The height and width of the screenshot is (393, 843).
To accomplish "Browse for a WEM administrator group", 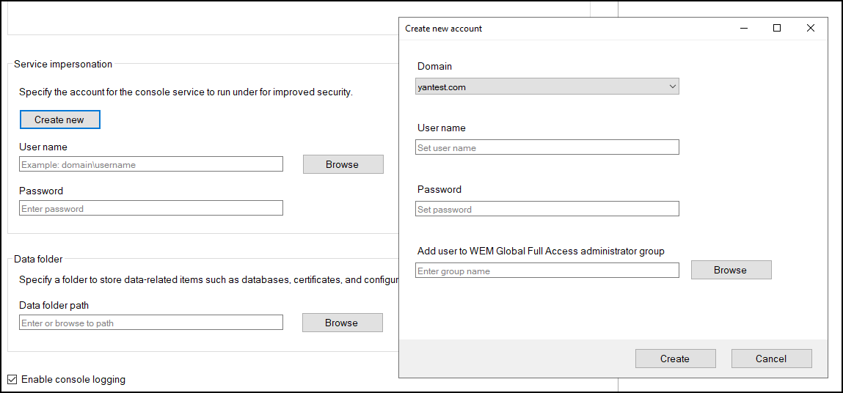I will click(731, 270).
